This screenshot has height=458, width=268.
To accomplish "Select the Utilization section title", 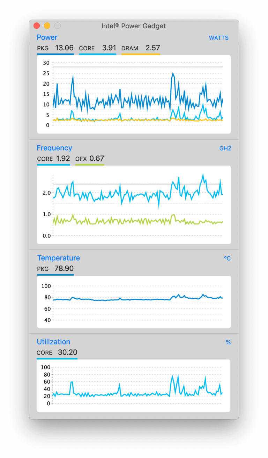I will (54, 342).
